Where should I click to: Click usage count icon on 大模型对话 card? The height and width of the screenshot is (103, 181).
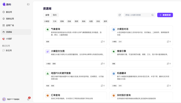point(168,42)
